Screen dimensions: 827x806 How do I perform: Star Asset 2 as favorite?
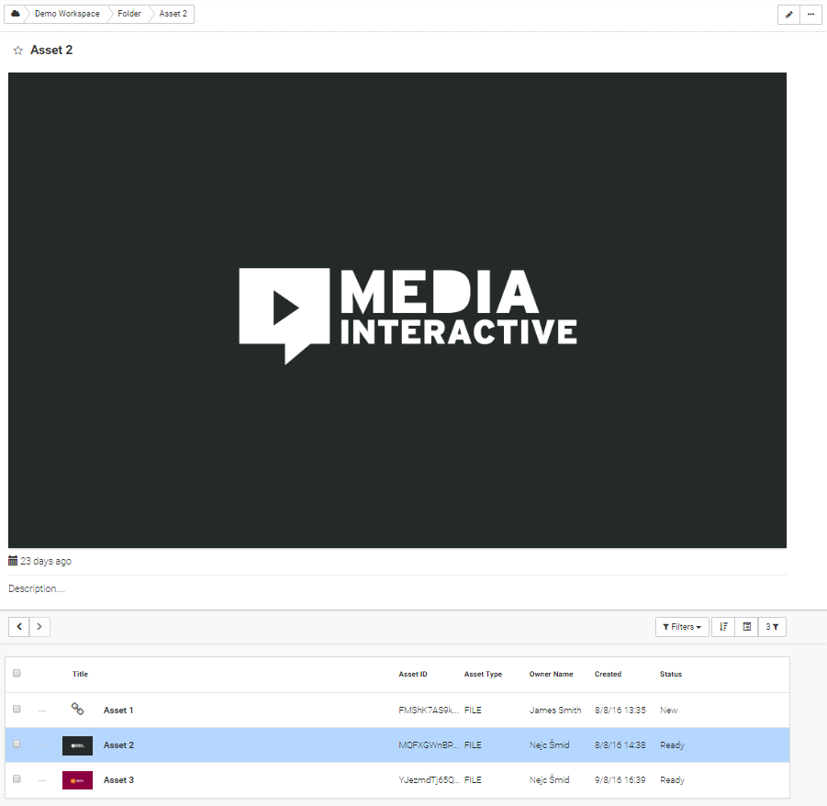coord(18,50)
